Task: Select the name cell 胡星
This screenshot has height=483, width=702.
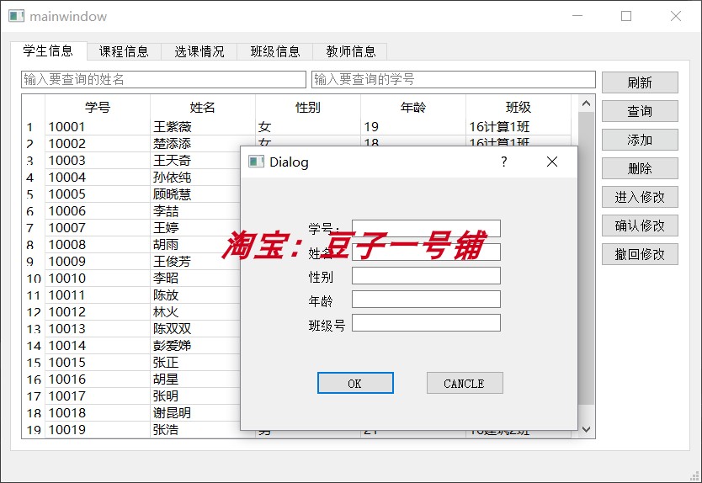Action: coord(195,379)
